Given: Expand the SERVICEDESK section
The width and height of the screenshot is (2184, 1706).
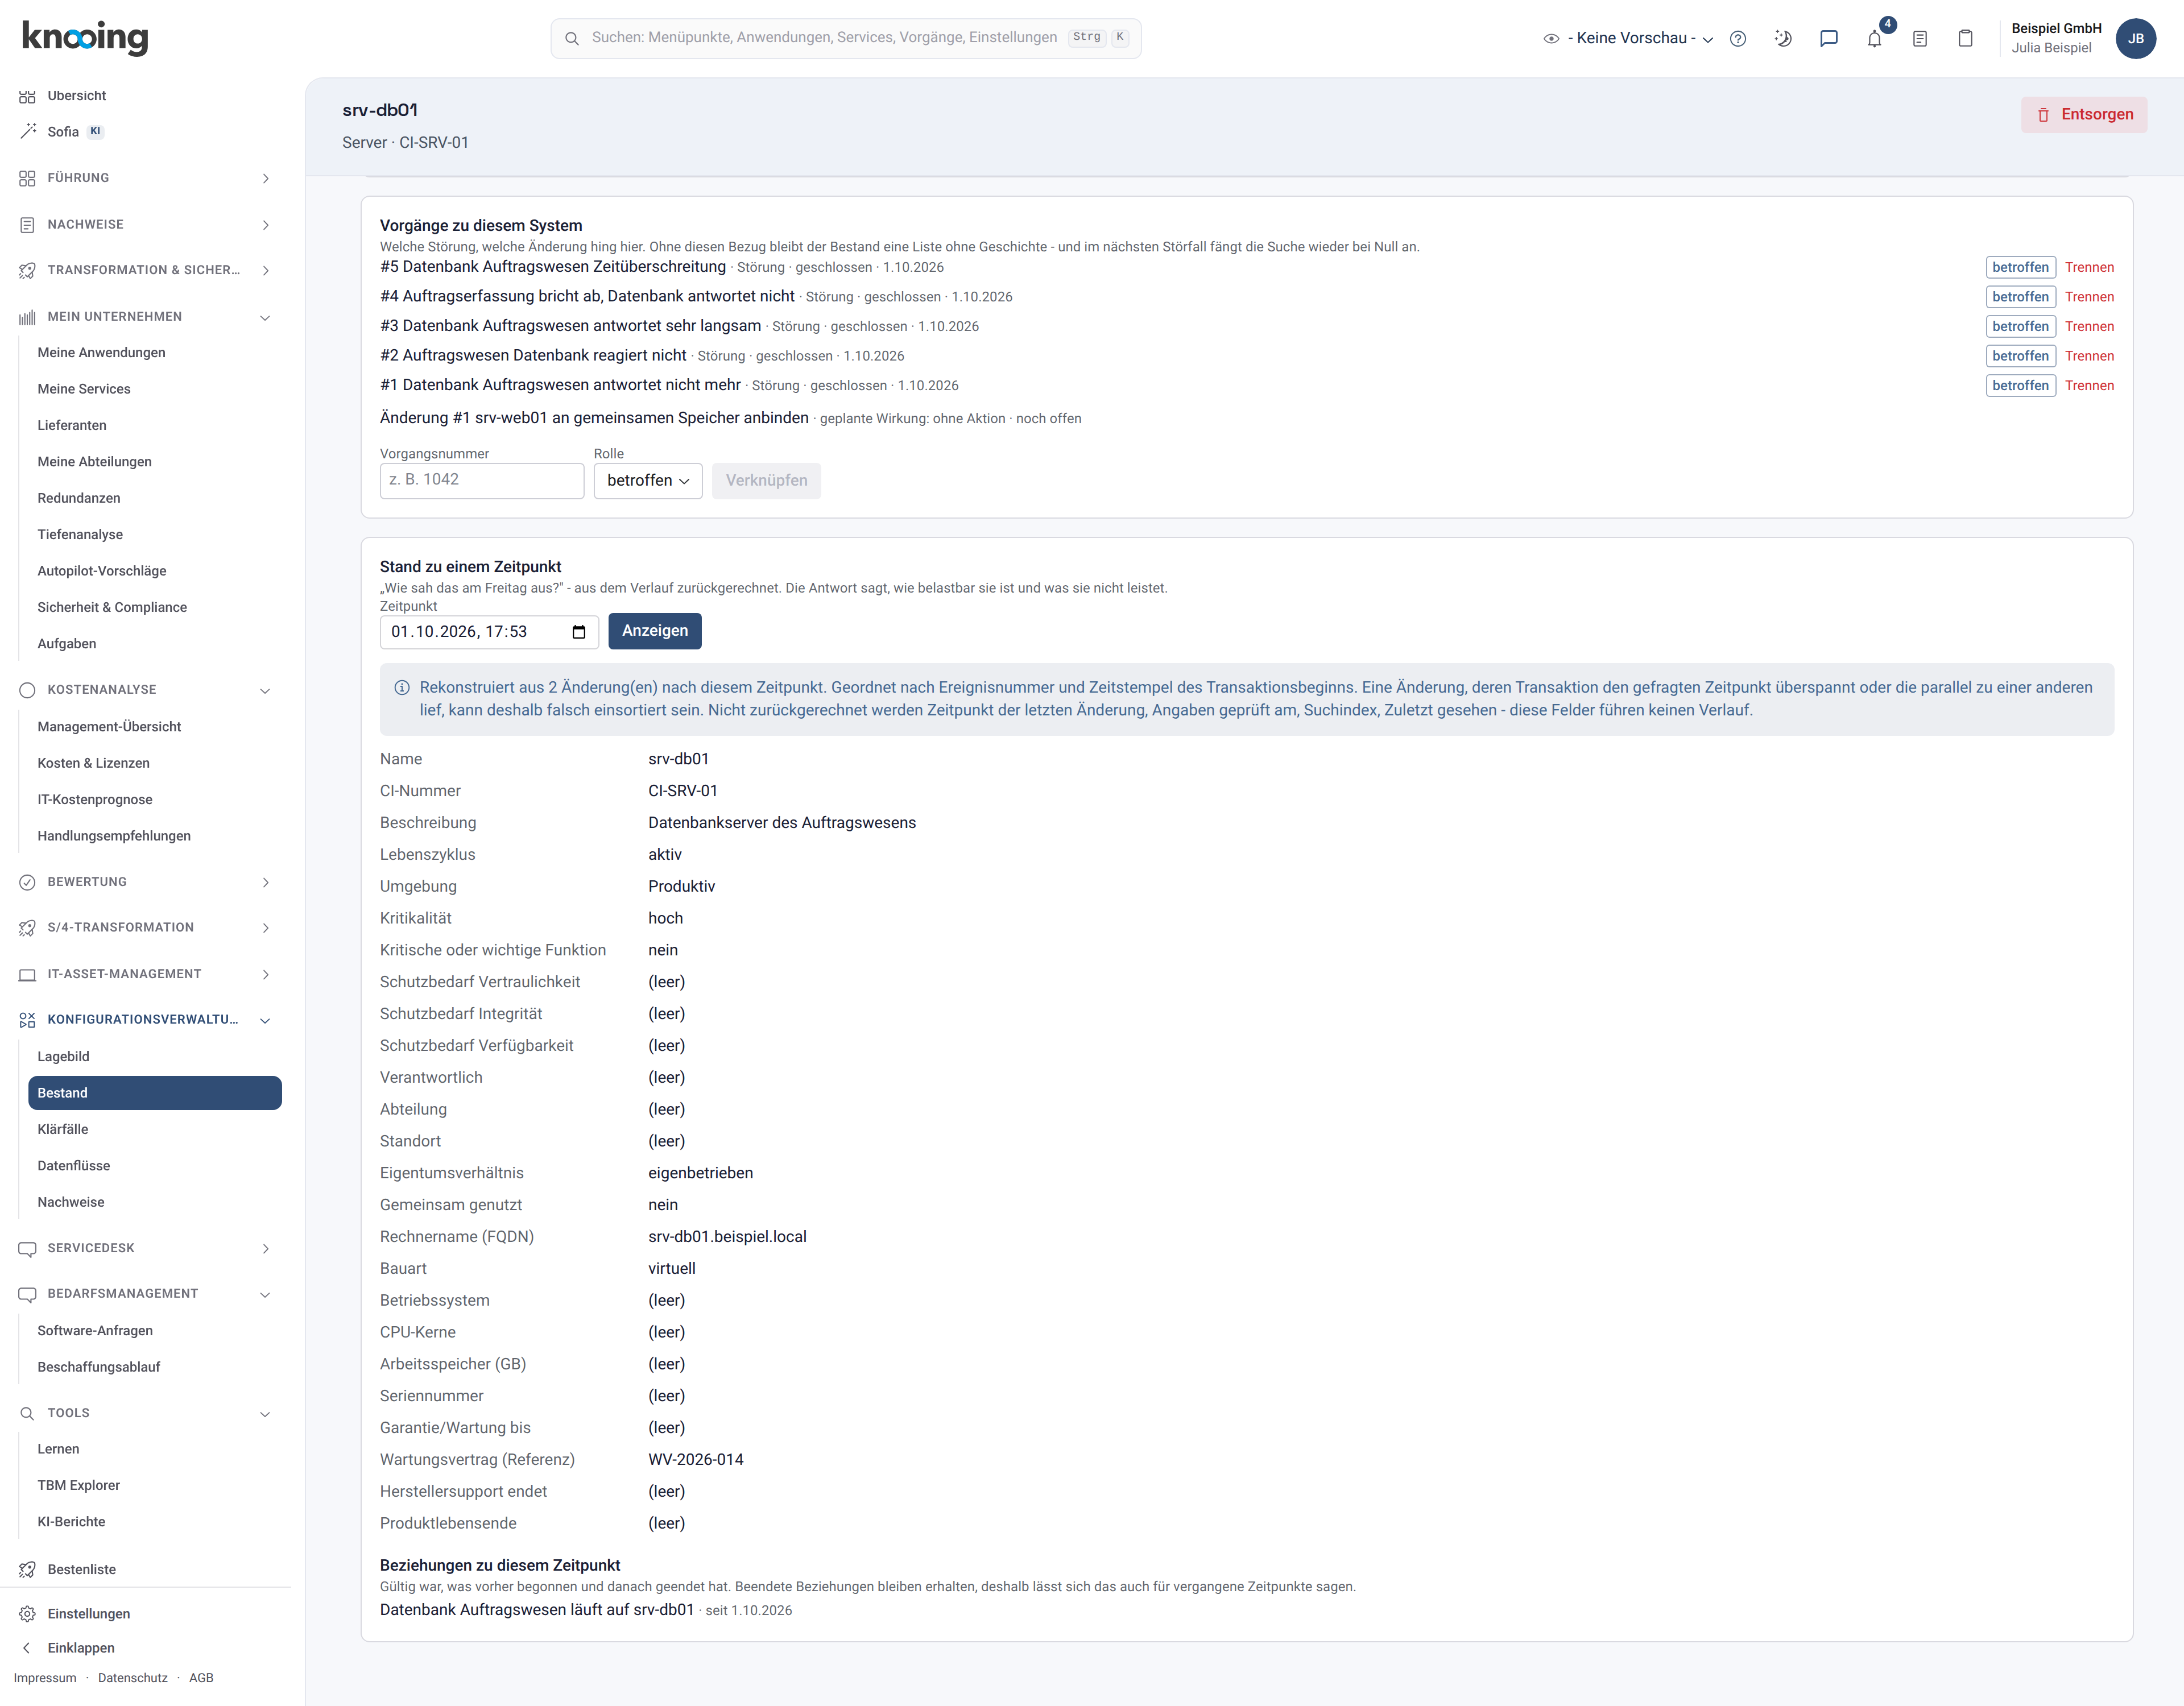Looking at the screenshot, I should click(x=145, y=1248).
